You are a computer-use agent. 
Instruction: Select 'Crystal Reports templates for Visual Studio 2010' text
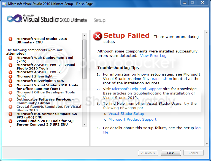pos(49,109)
